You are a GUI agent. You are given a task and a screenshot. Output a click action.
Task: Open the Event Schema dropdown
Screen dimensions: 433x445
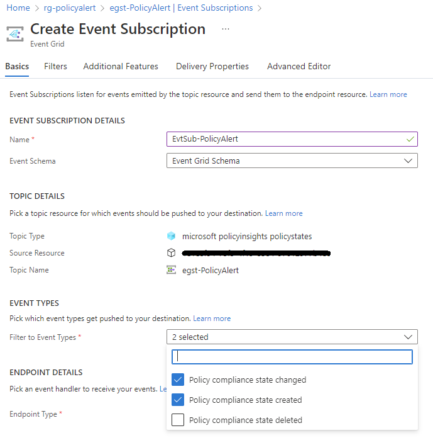tap(292, 161)
